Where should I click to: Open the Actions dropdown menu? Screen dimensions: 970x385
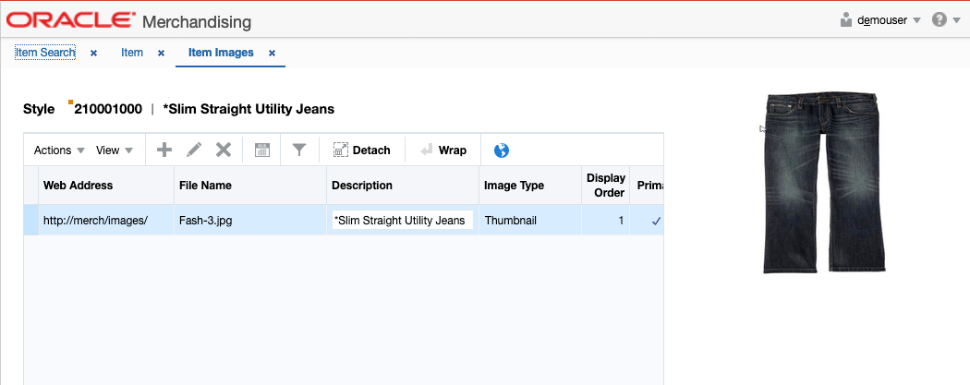[59, 150]
